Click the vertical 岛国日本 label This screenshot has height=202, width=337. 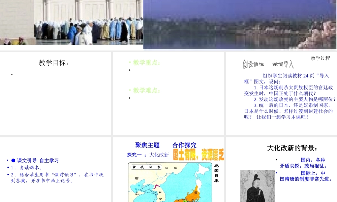tap(216, 173)
